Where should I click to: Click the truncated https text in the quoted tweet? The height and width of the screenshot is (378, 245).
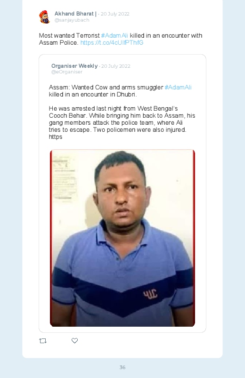tap(56, 137)
